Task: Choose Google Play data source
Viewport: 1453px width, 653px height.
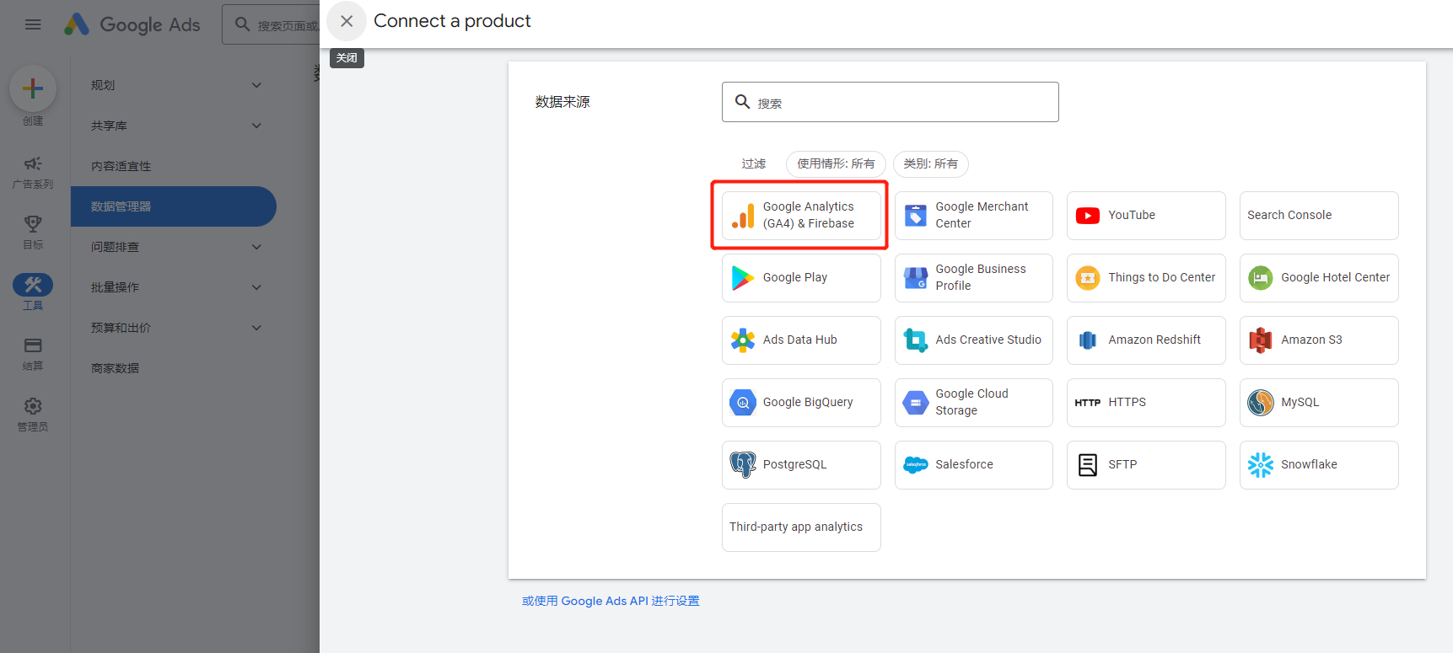Action: (x=801, y=278)
